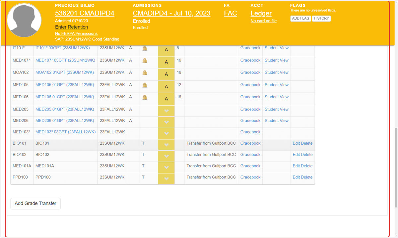Open Gradebook for PPD100 transfer row
398x238 pixels.
coord(250,177)
